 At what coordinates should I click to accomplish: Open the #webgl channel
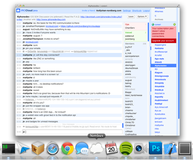click(x=158, y=104)
